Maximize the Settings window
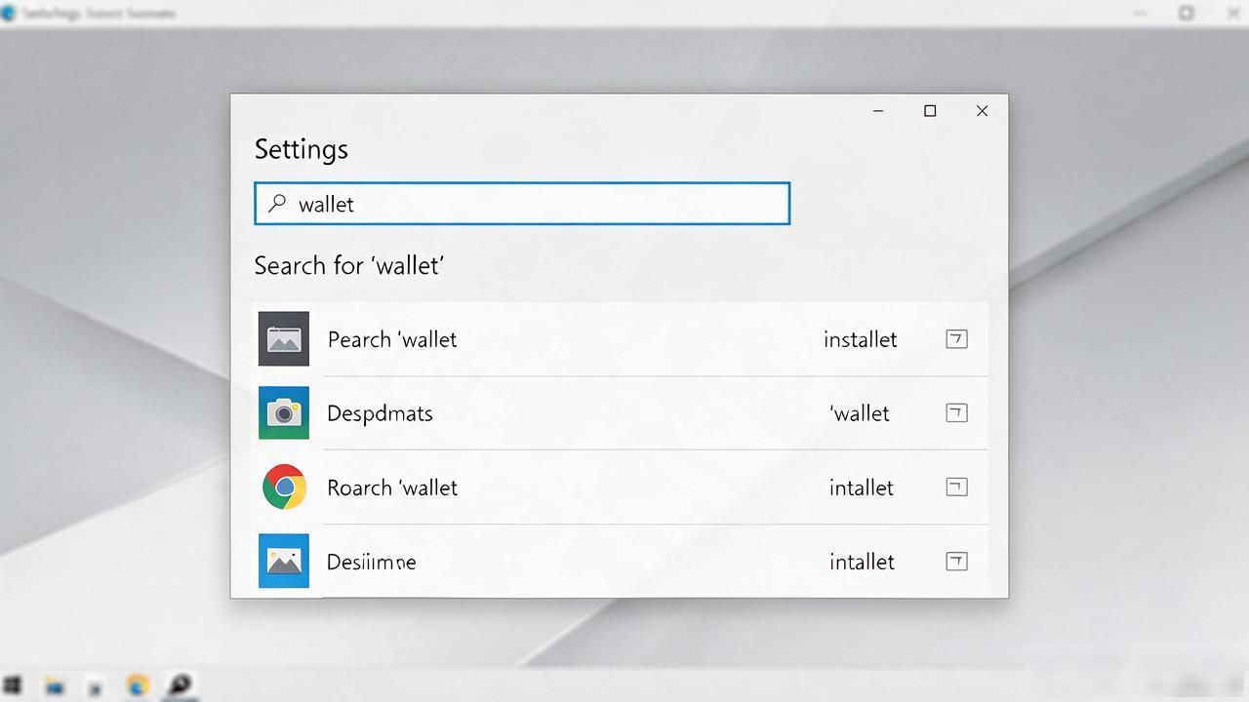Viewport: 1249px width, 702px height. click(x=930, y=111)
